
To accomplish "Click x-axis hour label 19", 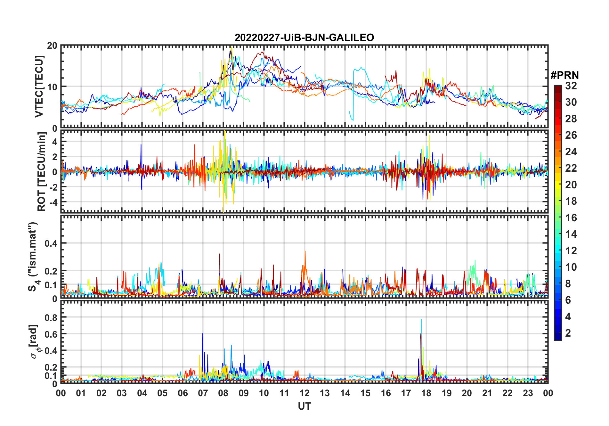I will [x=447, y=393].
